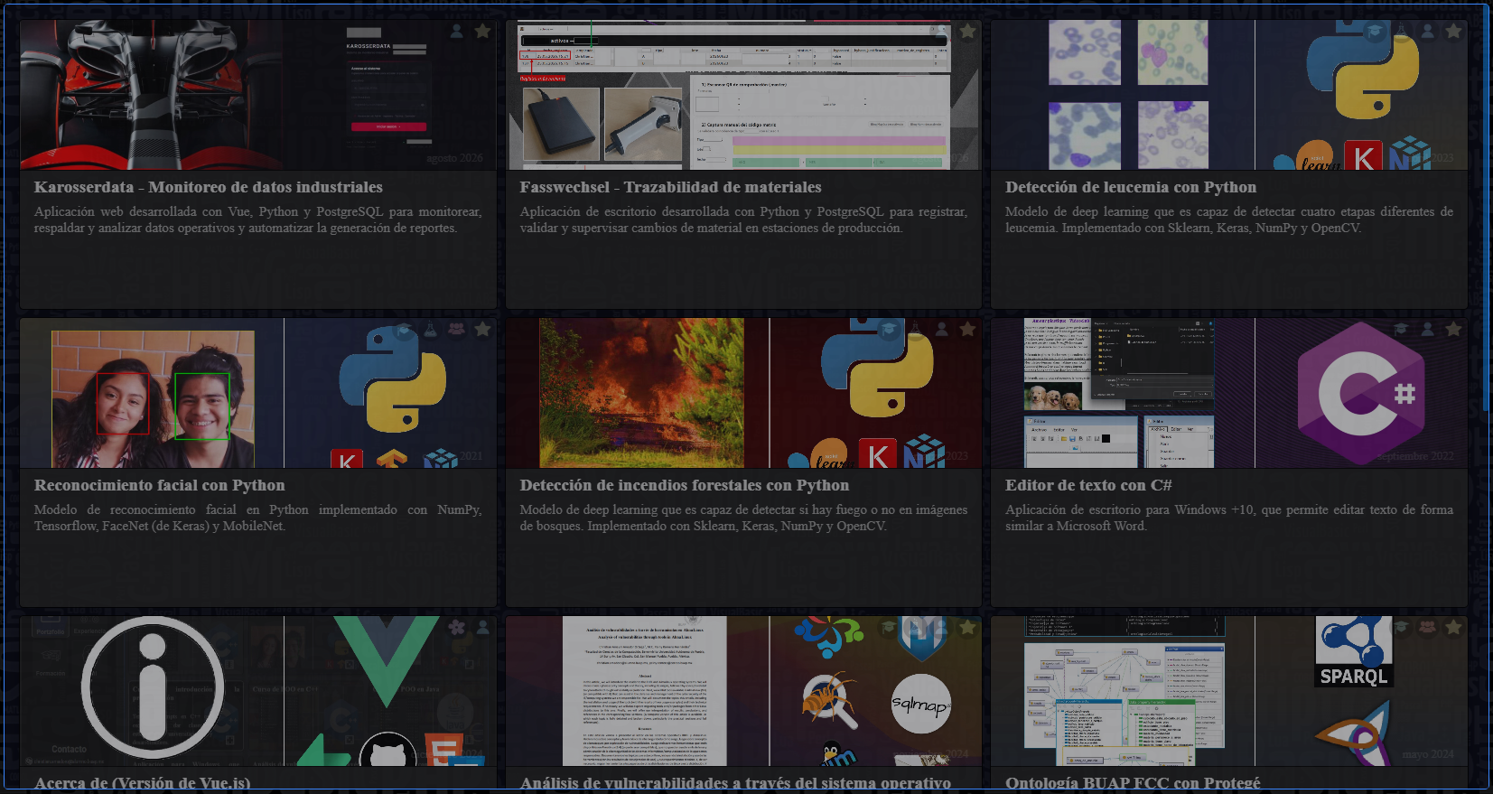
Task: Click the star icon on Editor de texto card
Action: 1453,330
